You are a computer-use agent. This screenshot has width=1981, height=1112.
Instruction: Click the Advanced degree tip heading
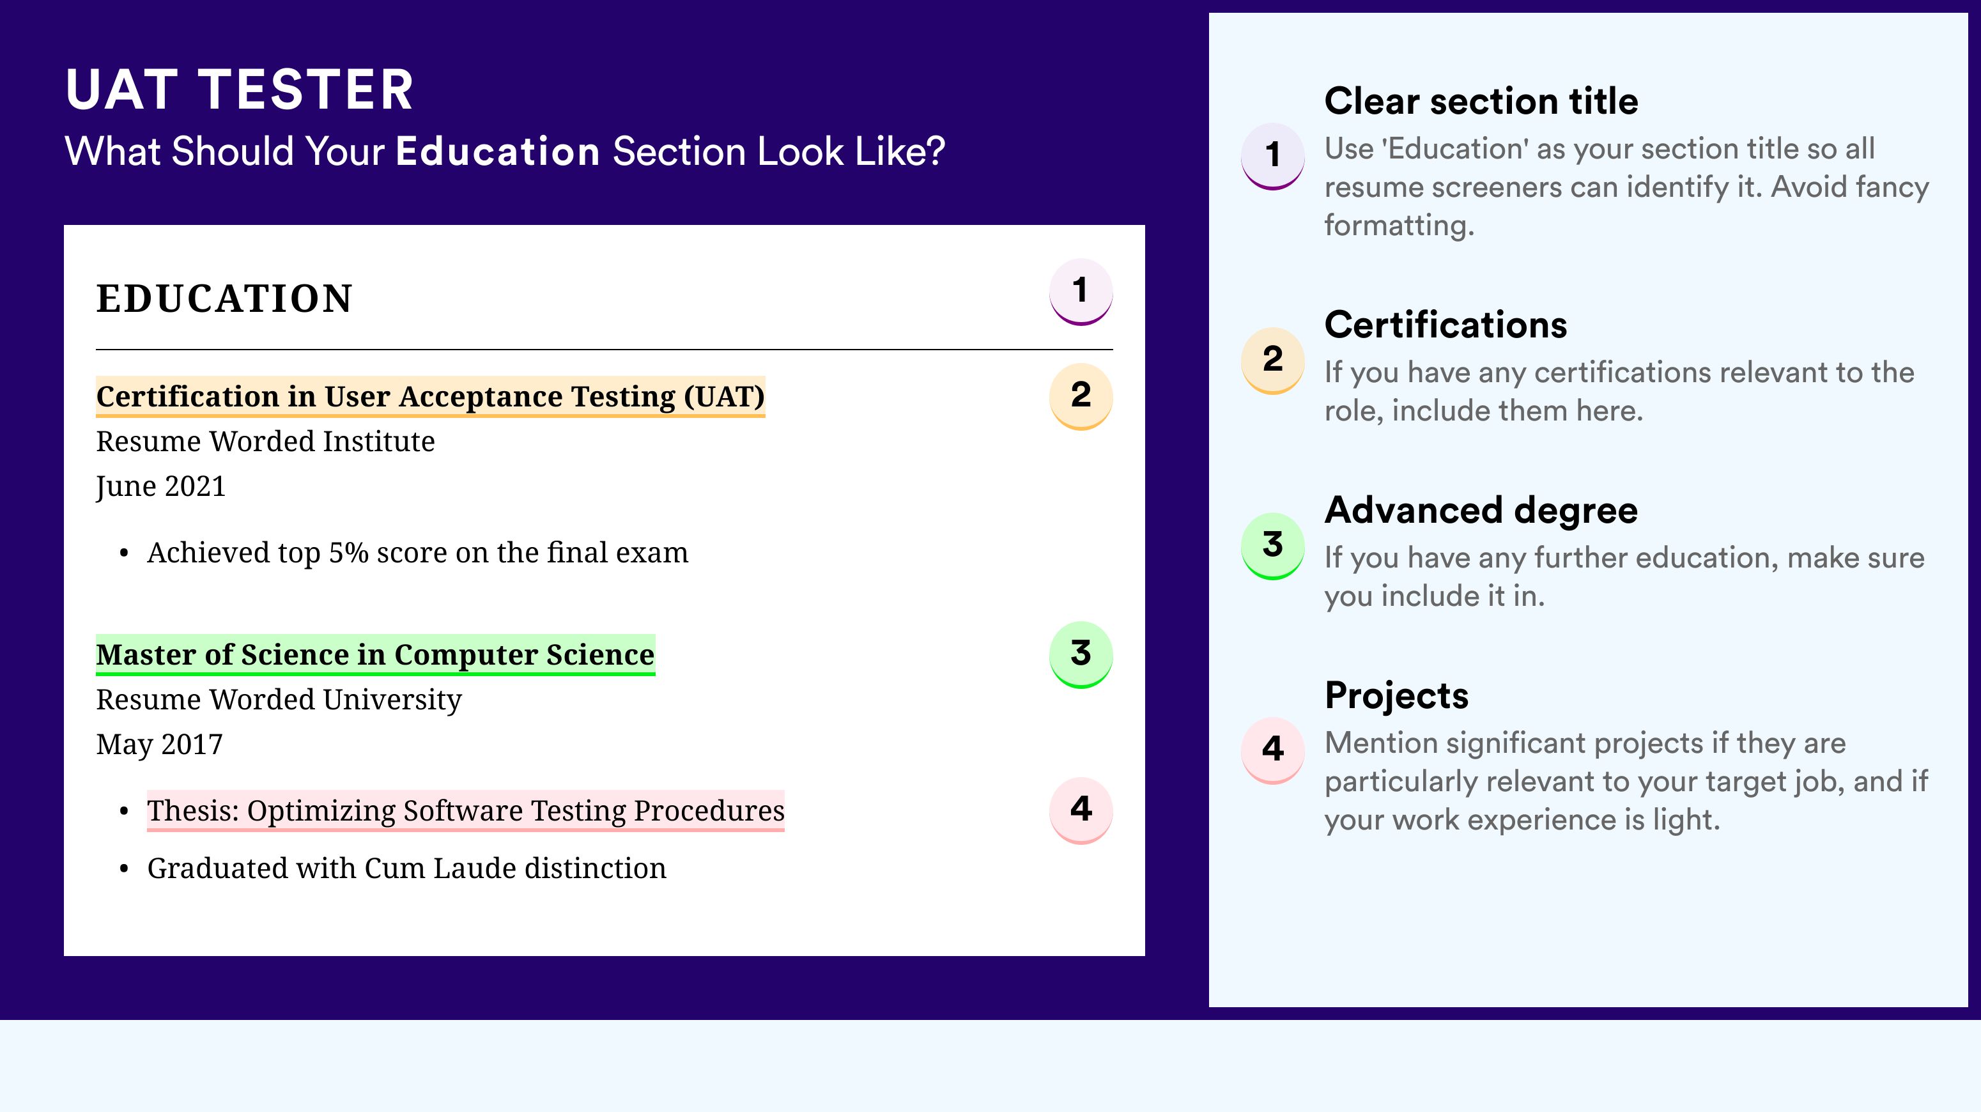[x=1481, y=511]
